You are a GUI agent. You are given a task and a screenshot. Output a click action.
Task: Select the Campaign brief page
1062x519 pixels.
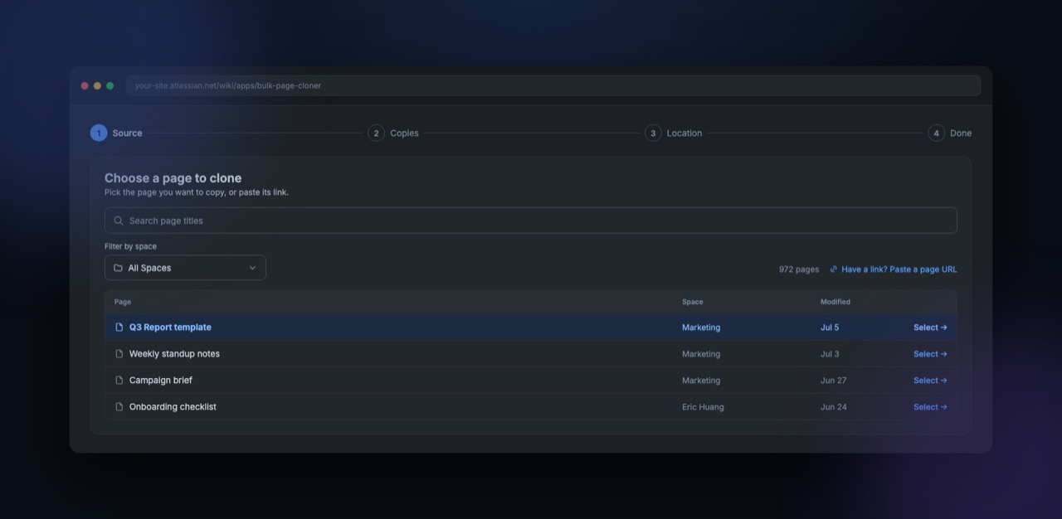tap(930, 381)
